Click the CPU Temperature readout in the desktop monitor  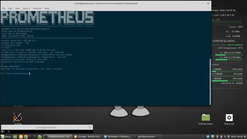pyautogui.click(x=230, y=48)
